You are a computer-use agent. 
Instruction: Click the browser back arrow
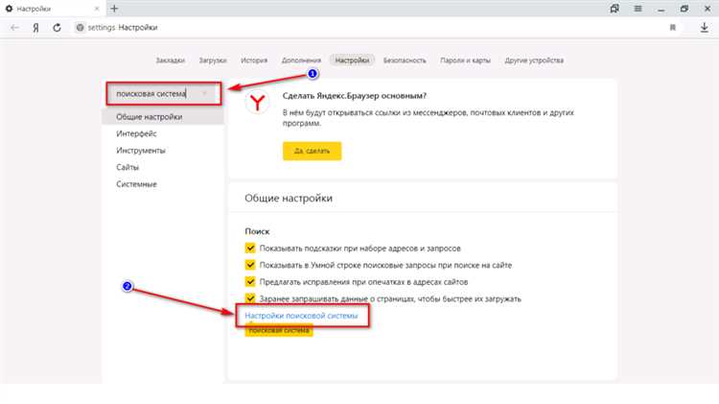click(14, 28)
